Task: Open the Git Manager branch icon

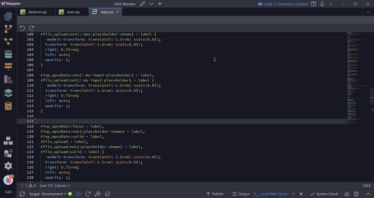Action: coord(8,29)
